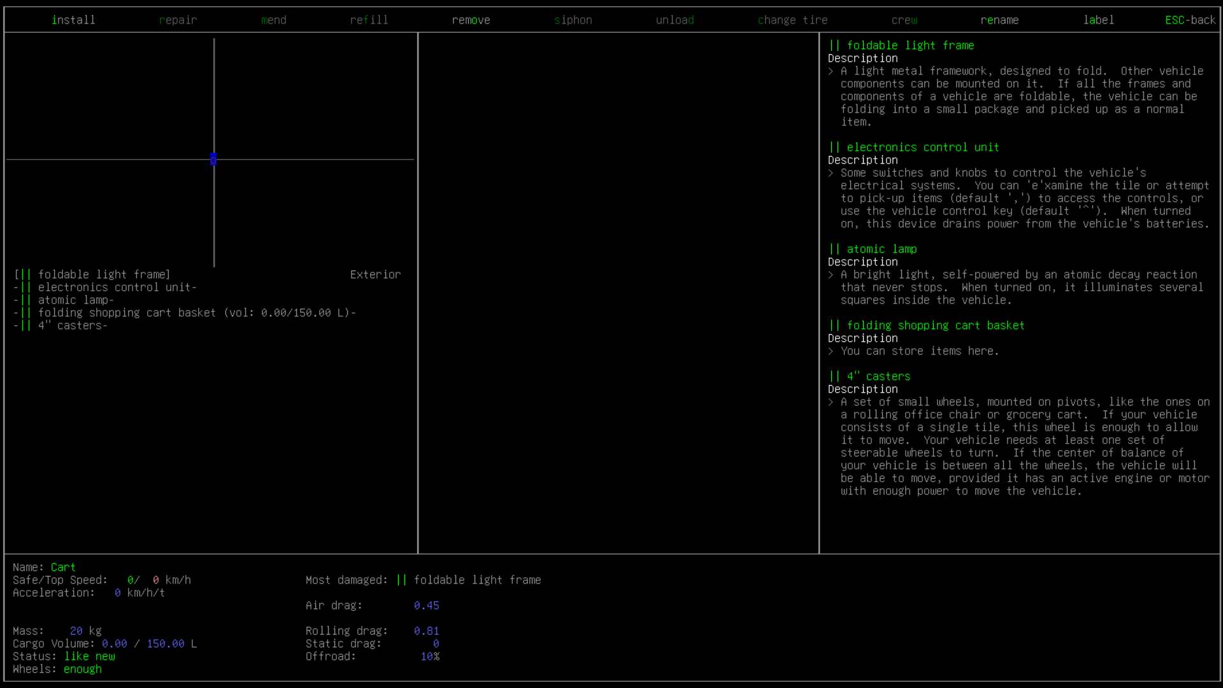Select atomic lamp in parts list
1223x688 pixels.
click(x=73, y=300)
